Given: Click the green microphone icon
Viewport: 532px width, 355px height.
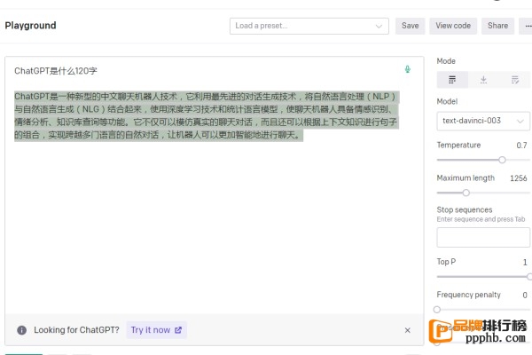Looking at the screenshot, I should coord(408,69).
